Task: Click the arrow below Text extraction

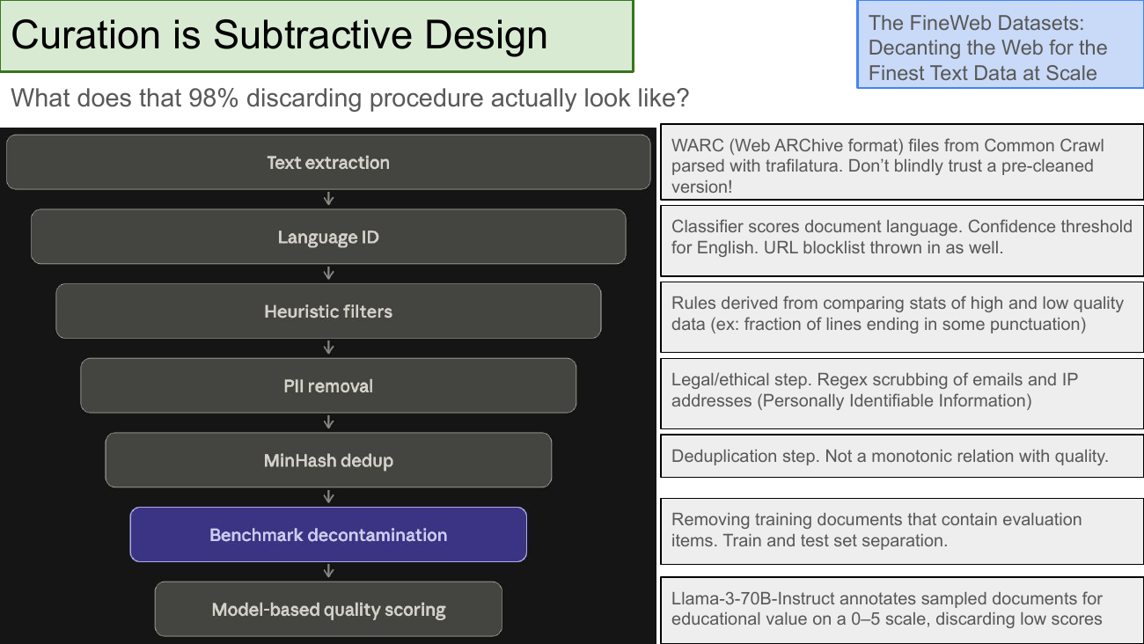Action: coord(328,200)
